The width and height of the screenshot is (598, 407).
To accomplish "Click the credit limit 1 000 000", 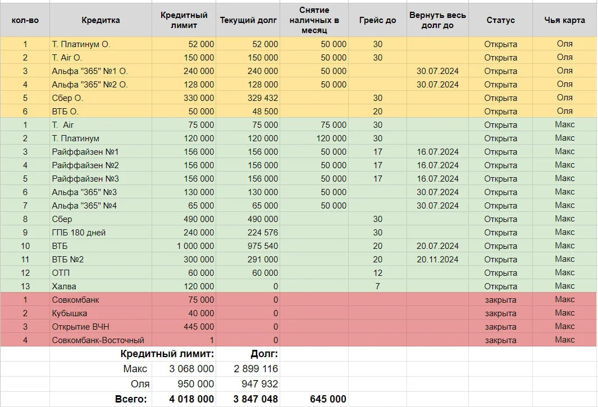I will click(x=184, y=246).
